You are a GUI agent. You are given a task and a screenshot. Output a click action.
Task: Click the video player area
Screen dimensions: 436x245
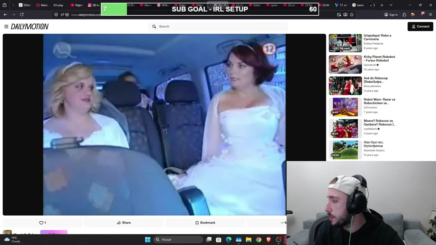tap(164, 125)
